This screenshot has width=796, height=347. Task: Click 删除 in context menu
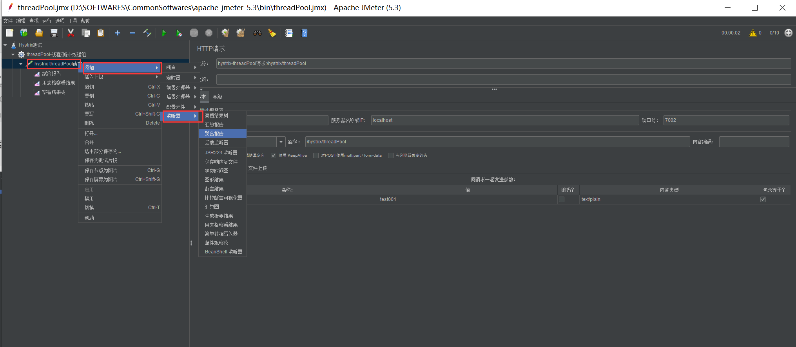120,123
